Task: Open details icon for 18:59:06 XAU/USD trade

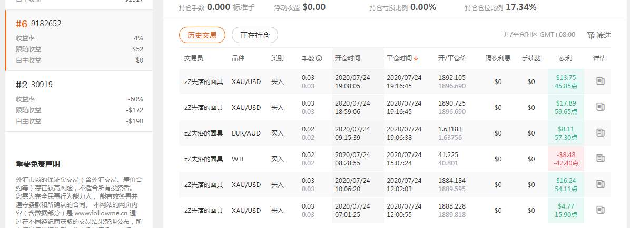Action: click(x=601, y=107)
